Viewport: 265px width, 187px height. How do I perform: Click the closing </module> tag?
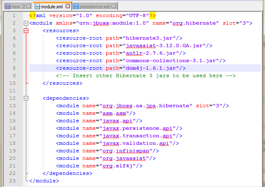click(x=44, y=181)
